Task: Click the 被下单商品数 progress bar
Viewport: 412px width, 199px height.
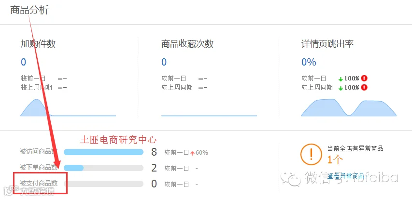Action: click(x=103, y=168)
